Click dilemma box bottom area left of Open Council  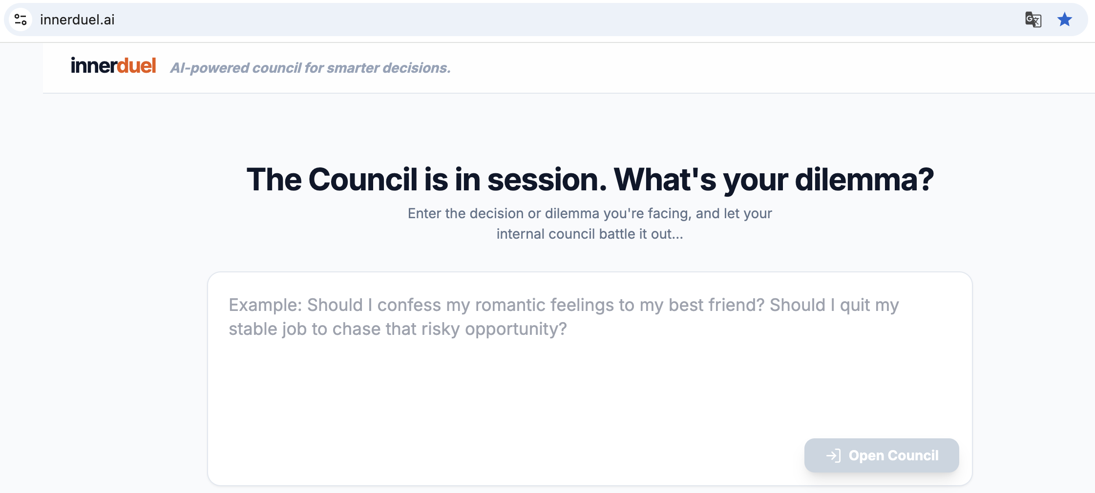point(488,456)
